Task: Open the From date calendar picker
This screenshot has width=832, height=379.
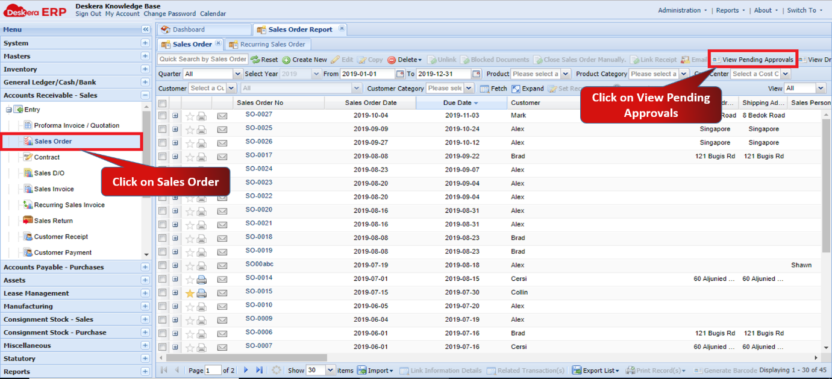Action: click(399, 74)
